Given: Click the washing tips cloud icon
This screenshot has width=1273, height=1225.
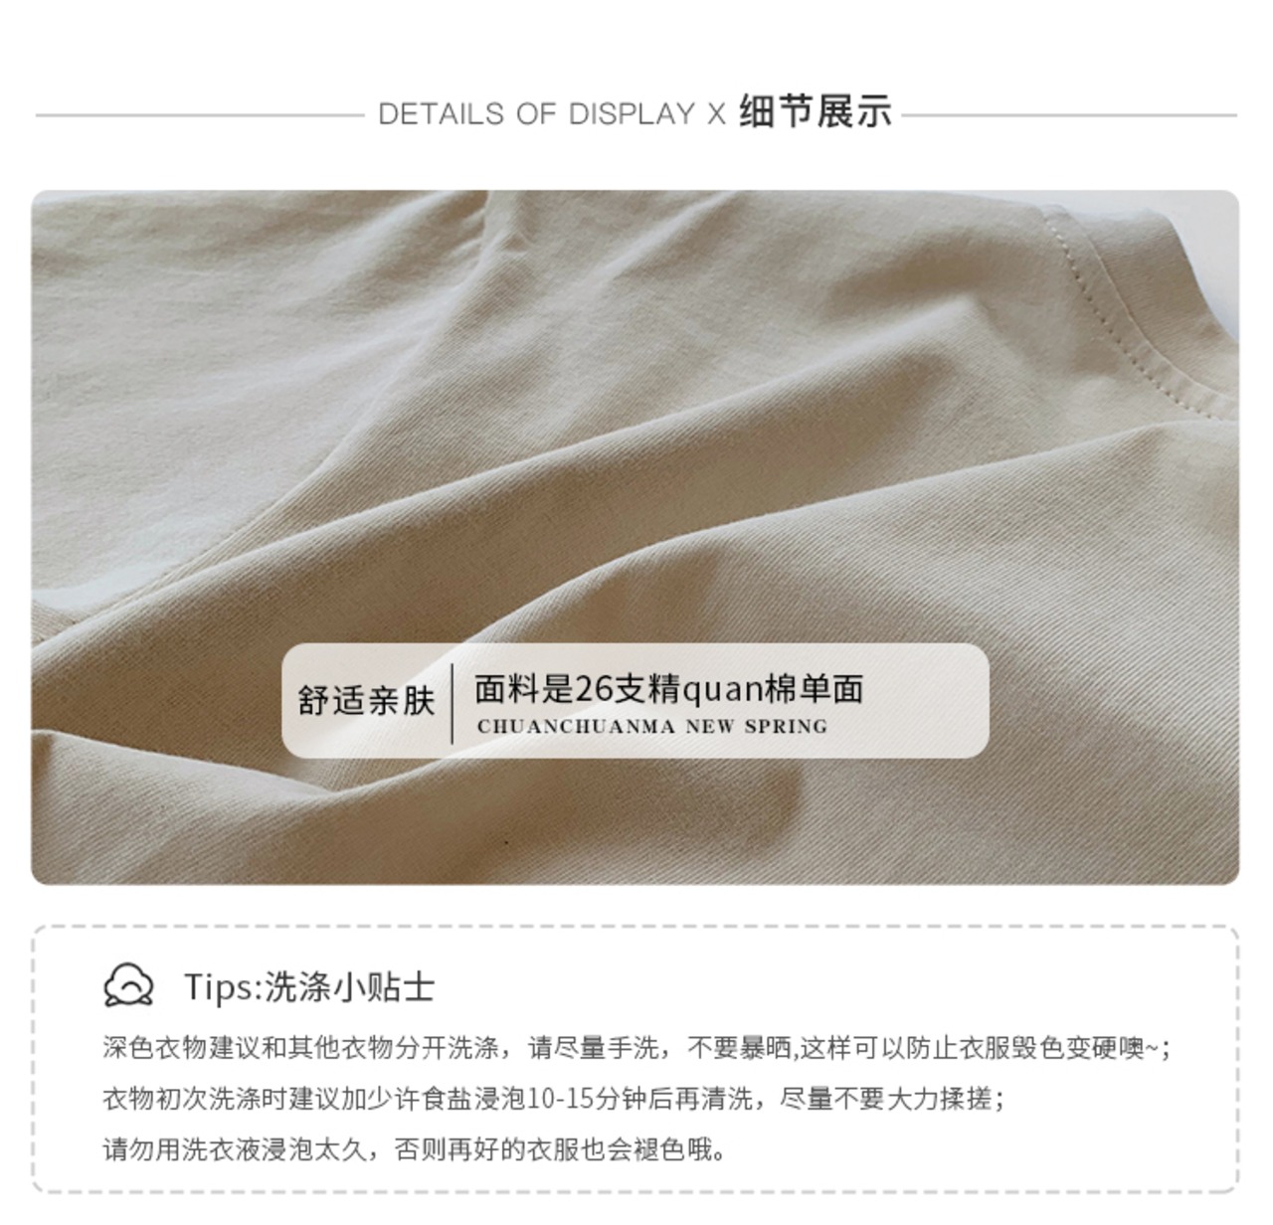Looking at the screenshot, I should [128, 985].
